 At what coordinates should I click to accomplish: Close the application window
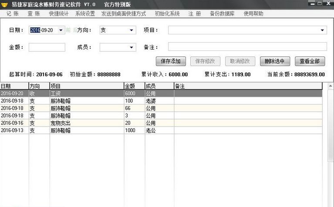(328, 3)
